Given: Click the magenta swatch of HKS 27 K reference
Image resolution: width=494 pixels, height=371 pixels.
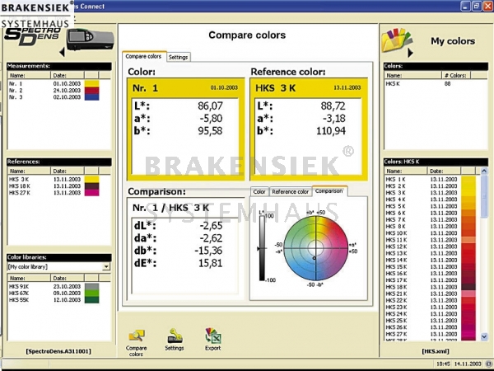Looking at the screenshot, I should click(x=91, y=193).
